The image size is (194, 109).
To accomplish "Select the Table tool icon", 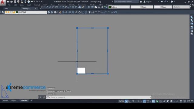I will click(99, 7).
